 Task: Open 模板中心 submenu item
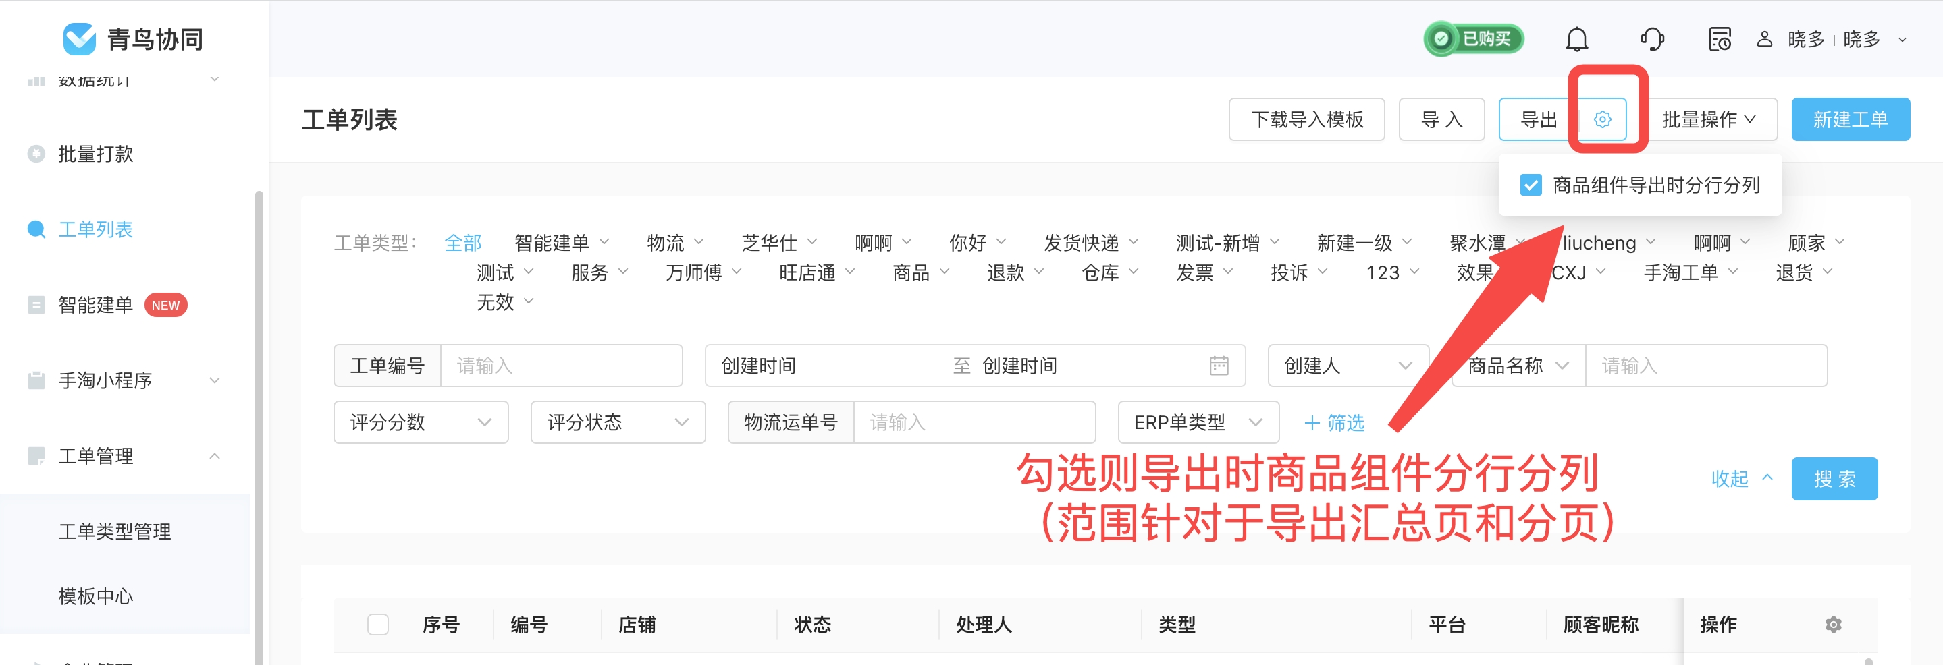click(95, 596)
